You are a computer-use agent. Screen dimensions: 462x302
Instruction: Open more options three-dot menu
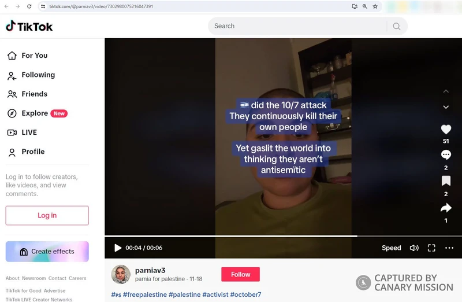(x=449, y=248)
